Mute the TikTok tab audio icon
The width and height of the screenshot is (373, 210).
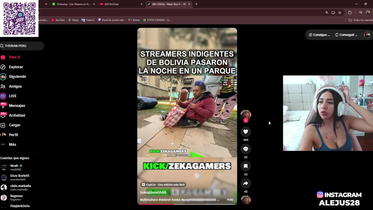coord(184,4)
